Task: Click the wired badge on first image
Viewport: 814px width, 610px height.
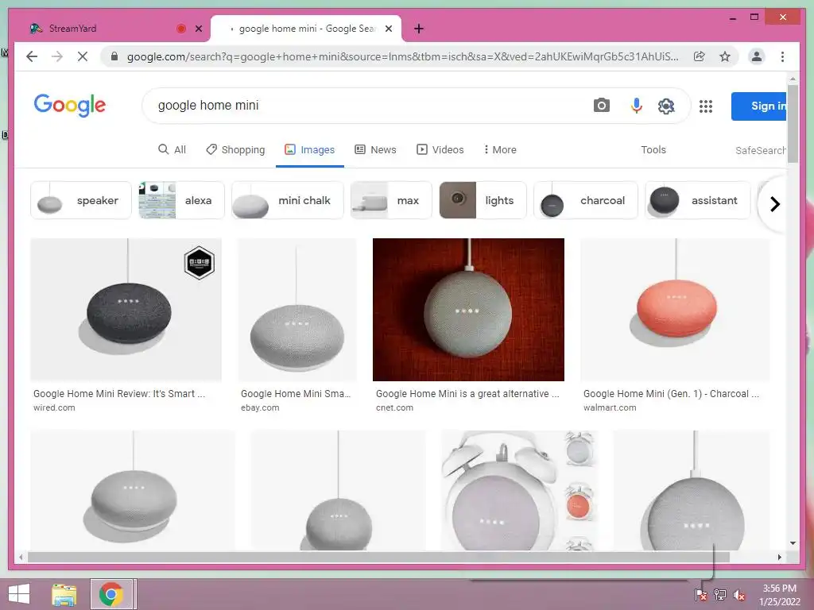Action: point(200,263)
